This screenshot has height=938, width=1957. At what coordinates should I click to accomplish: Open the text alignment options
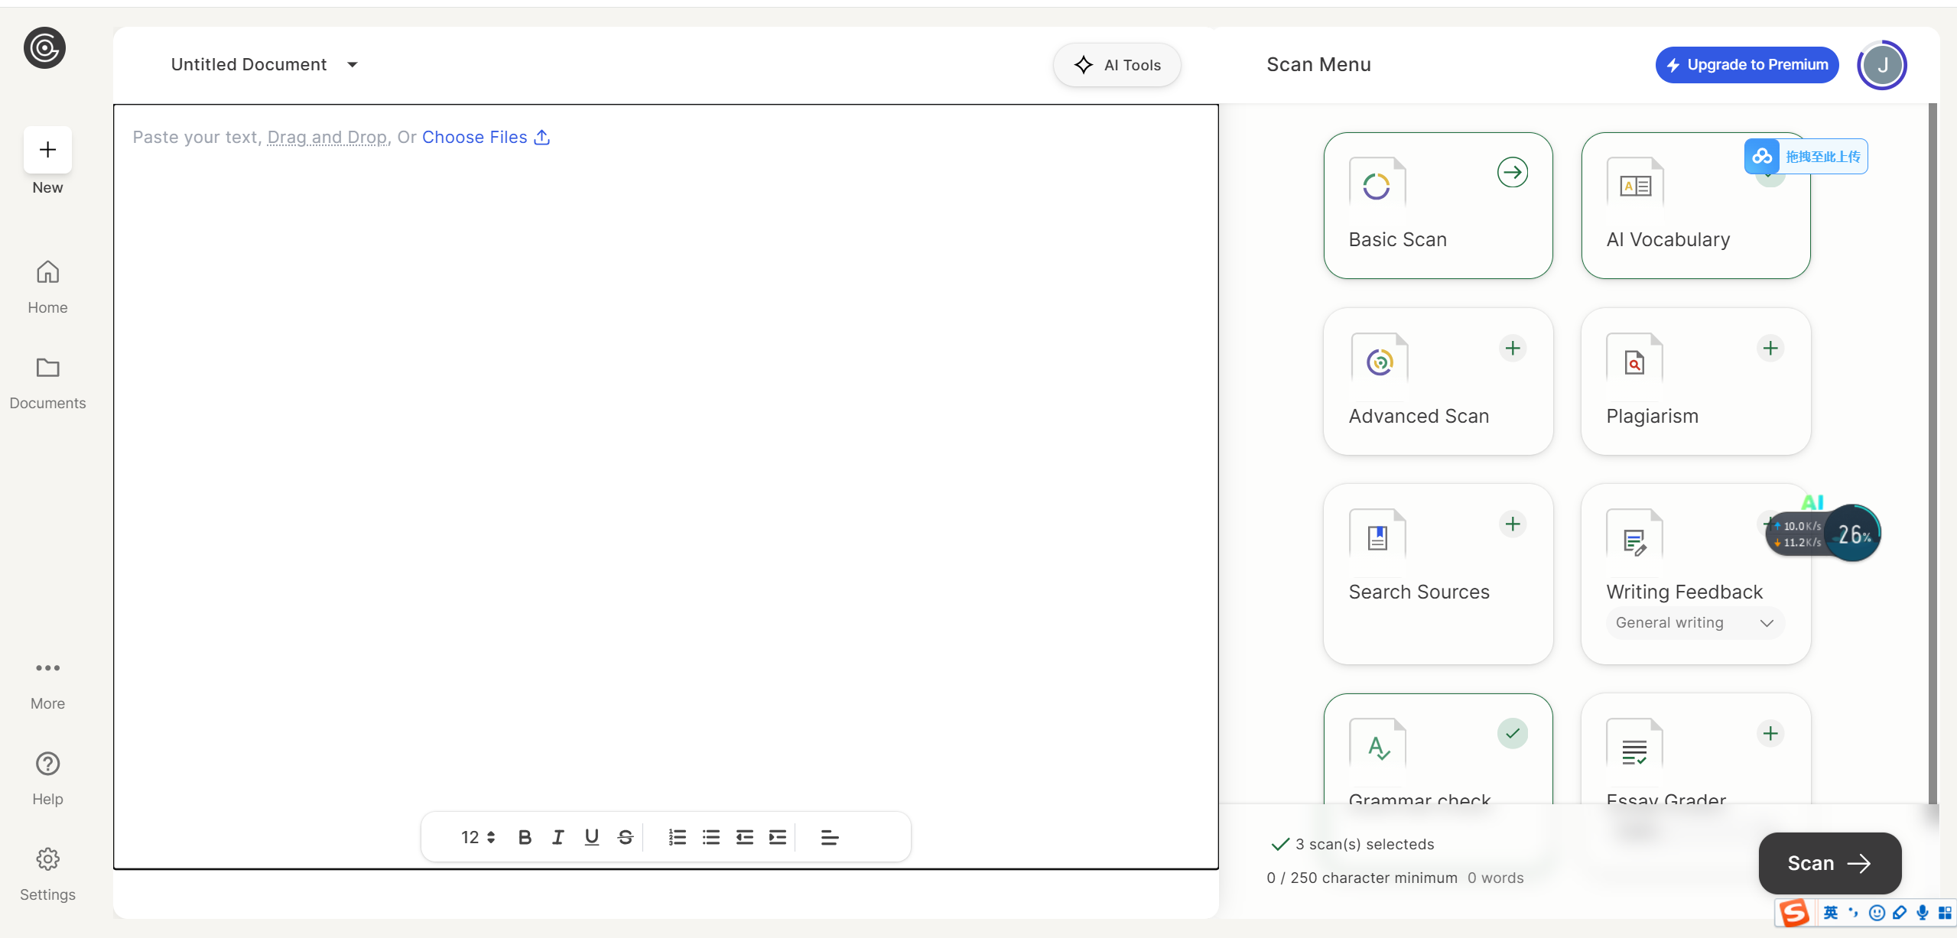[x=830, y=837]
